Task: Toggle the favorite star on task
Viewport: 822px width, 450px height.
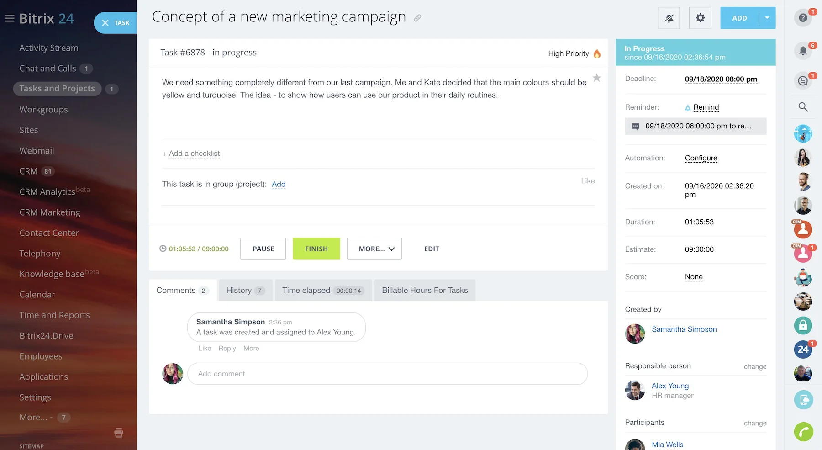Action: click(596, 78)
